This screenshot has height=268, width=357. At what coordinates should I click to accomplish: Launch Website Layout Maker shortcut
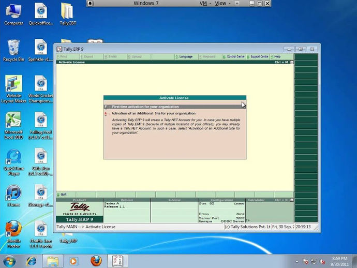[x=13, y=89]
